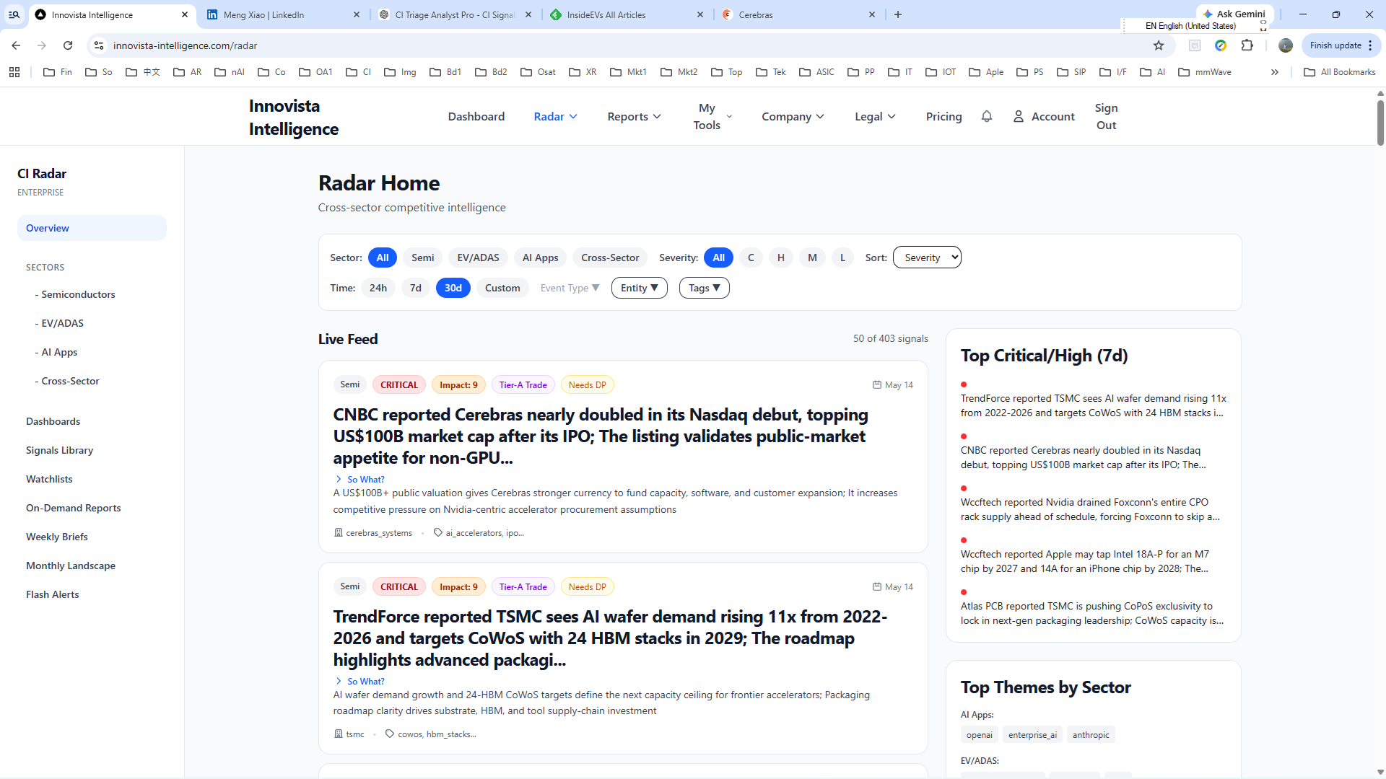The height and width of the screenshot is (779, 1386).
Task: Filter sector by Cross-Sector pill
Action: tap(610, 258)
